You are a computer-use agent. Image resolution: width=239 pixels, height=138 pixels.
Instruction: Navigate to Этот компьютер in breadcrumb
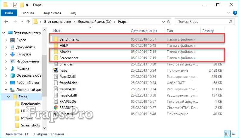(57, 22)
